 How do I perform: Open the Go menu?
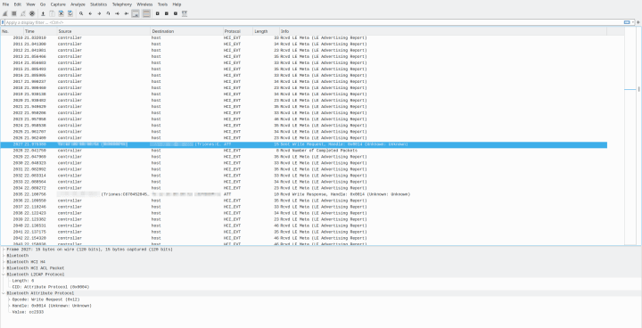(x=43, y=4)
